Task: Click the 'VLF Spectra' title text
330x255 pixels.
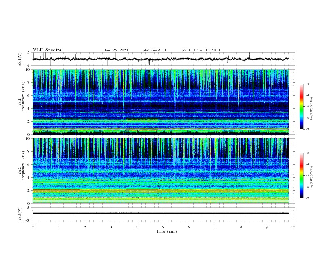Action: click(47, 50)
